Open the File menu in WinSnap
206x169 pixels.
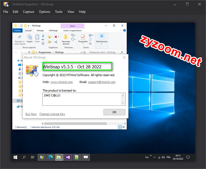(x=6, y=12)
